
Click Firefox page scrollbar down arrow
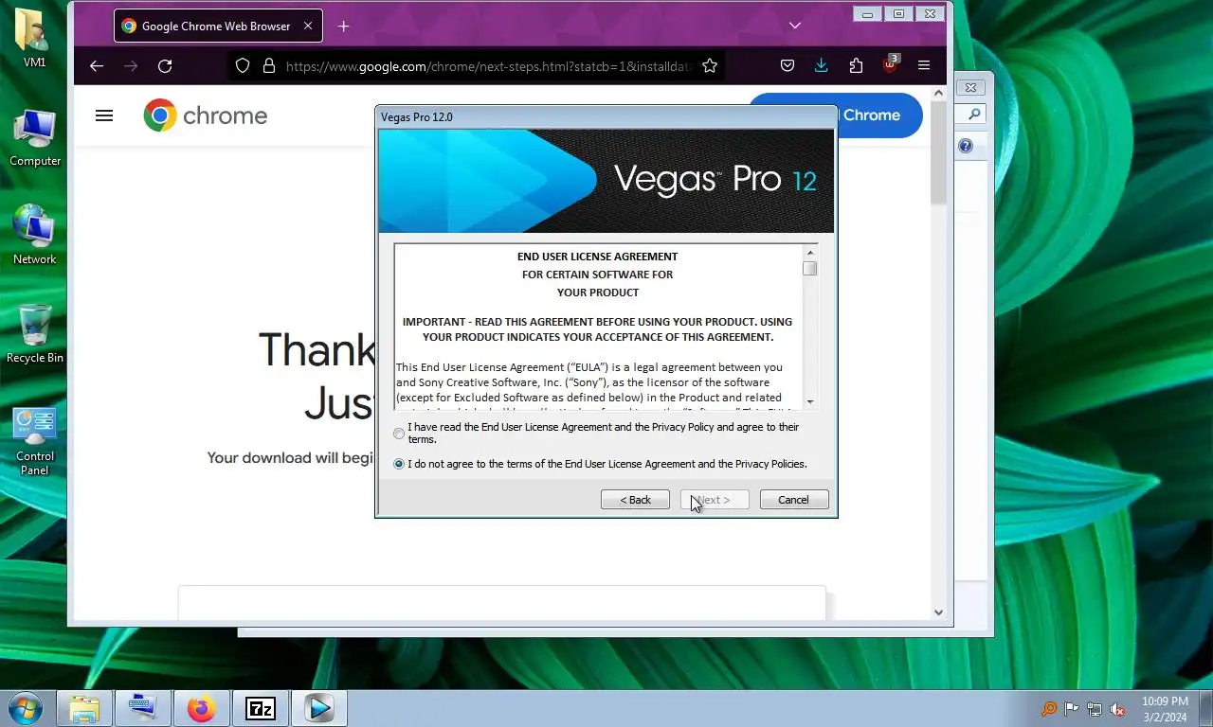point(939,612)
